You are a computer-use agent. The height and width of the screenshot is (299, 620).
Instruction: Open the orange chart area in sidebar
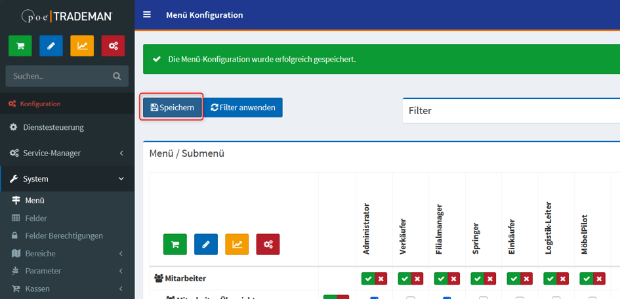[82, 46]
